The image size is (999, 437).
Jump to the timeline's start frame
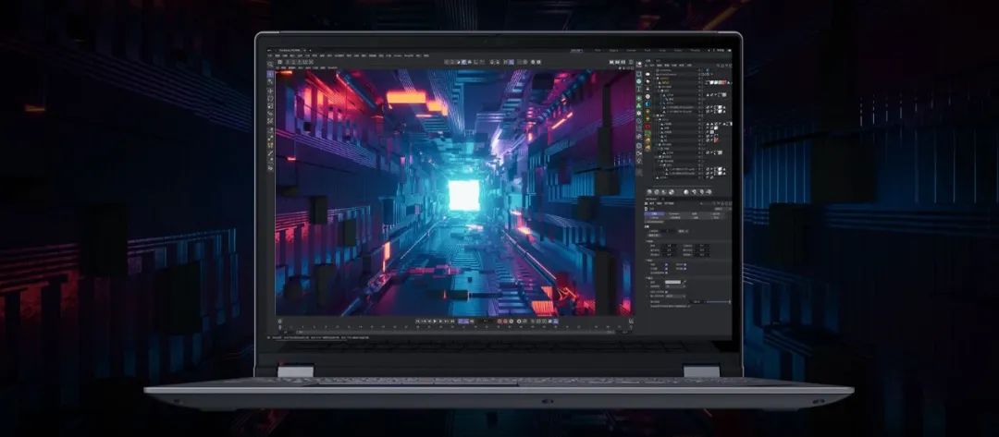(417, 321)
